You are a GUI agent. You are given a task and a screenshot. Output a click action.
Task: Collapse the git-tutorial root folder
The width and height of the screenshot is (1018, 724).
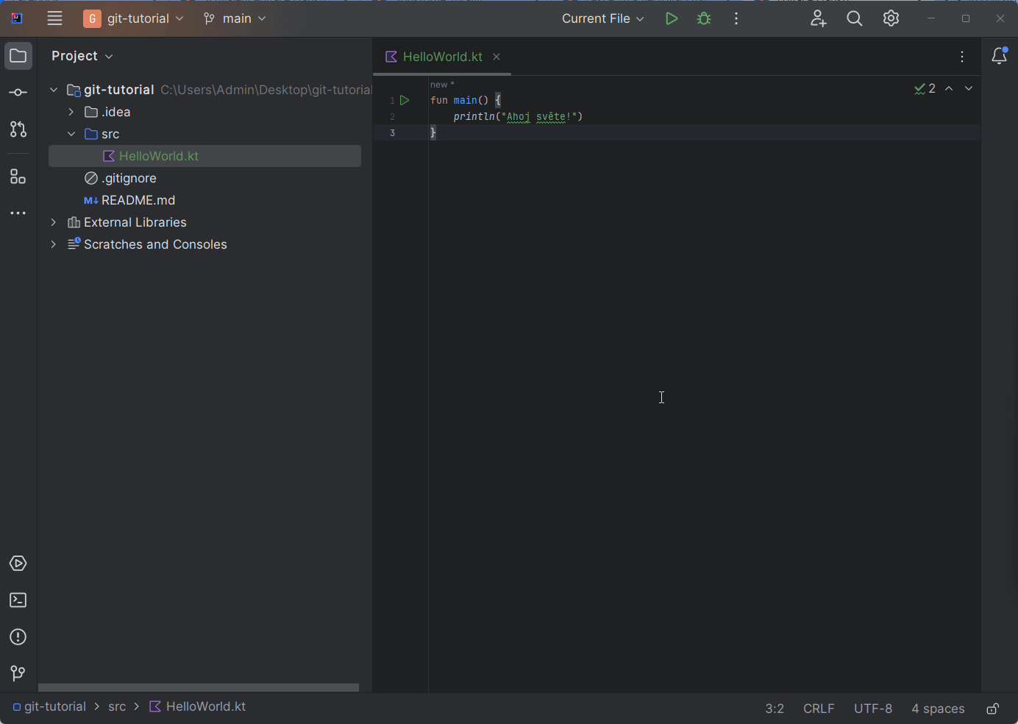pyautogui.click(x=54, y=90)
